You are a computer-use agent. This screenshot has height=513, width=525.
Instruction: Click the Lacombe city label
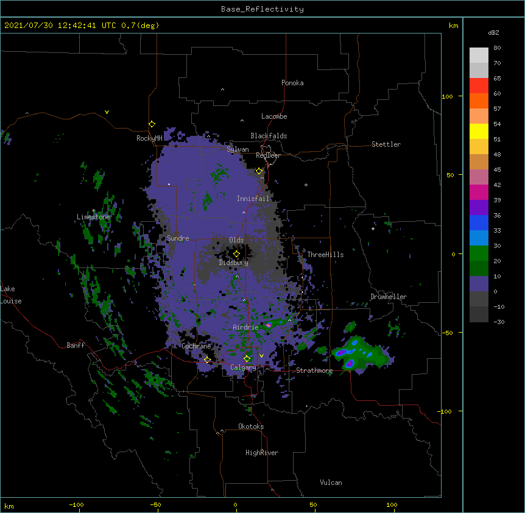coord(274,116)
